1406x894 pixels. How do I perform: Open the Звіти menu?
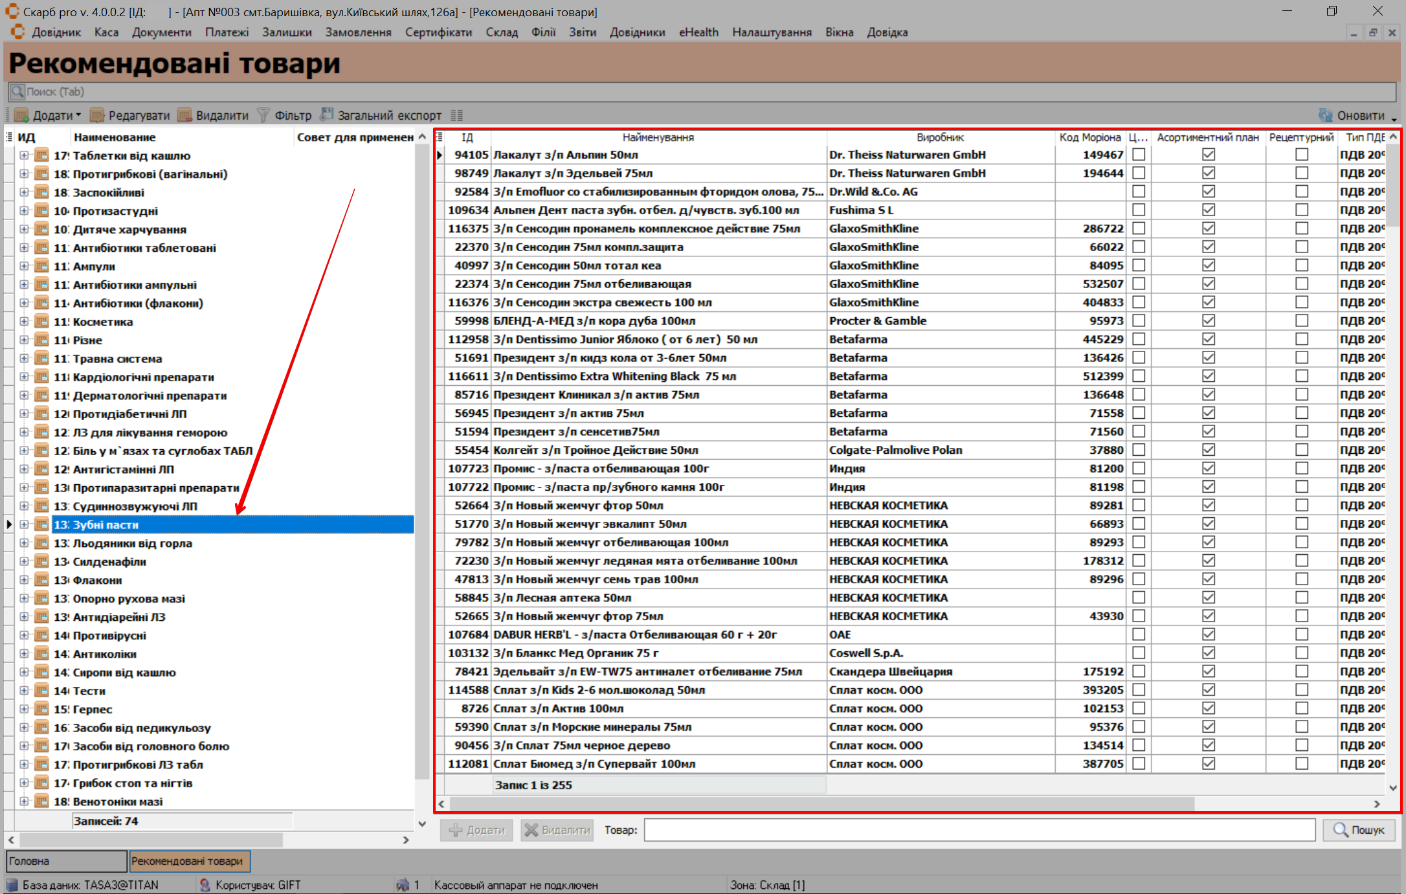(x=582, y=32)
